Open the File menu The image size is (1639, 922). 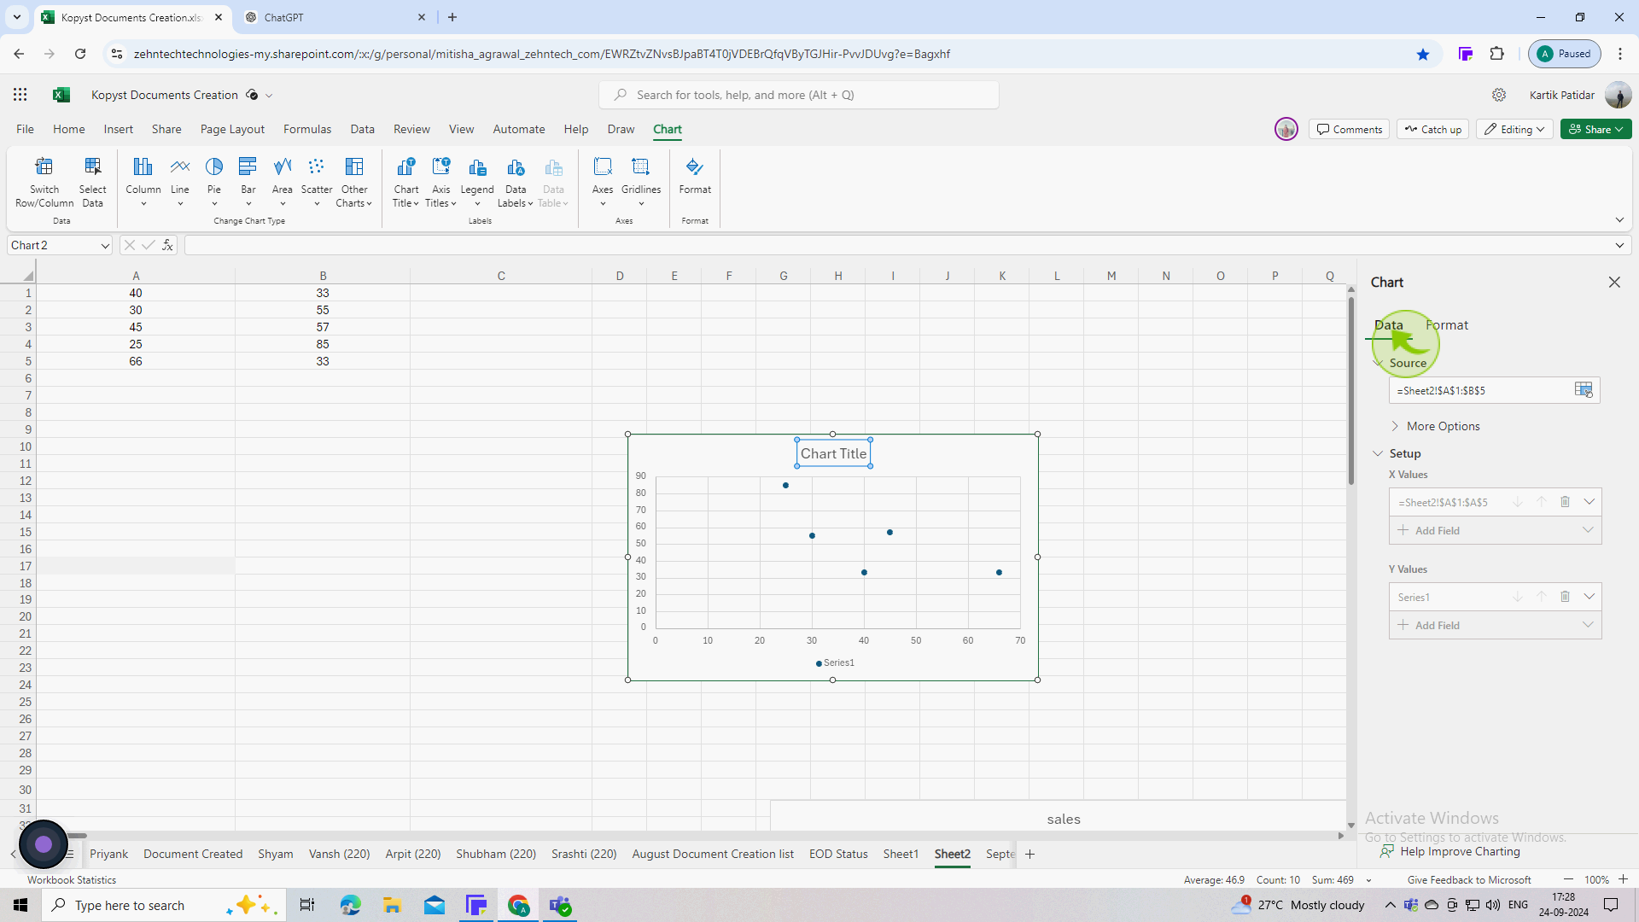pyautogui.click(x=25, y=129)
